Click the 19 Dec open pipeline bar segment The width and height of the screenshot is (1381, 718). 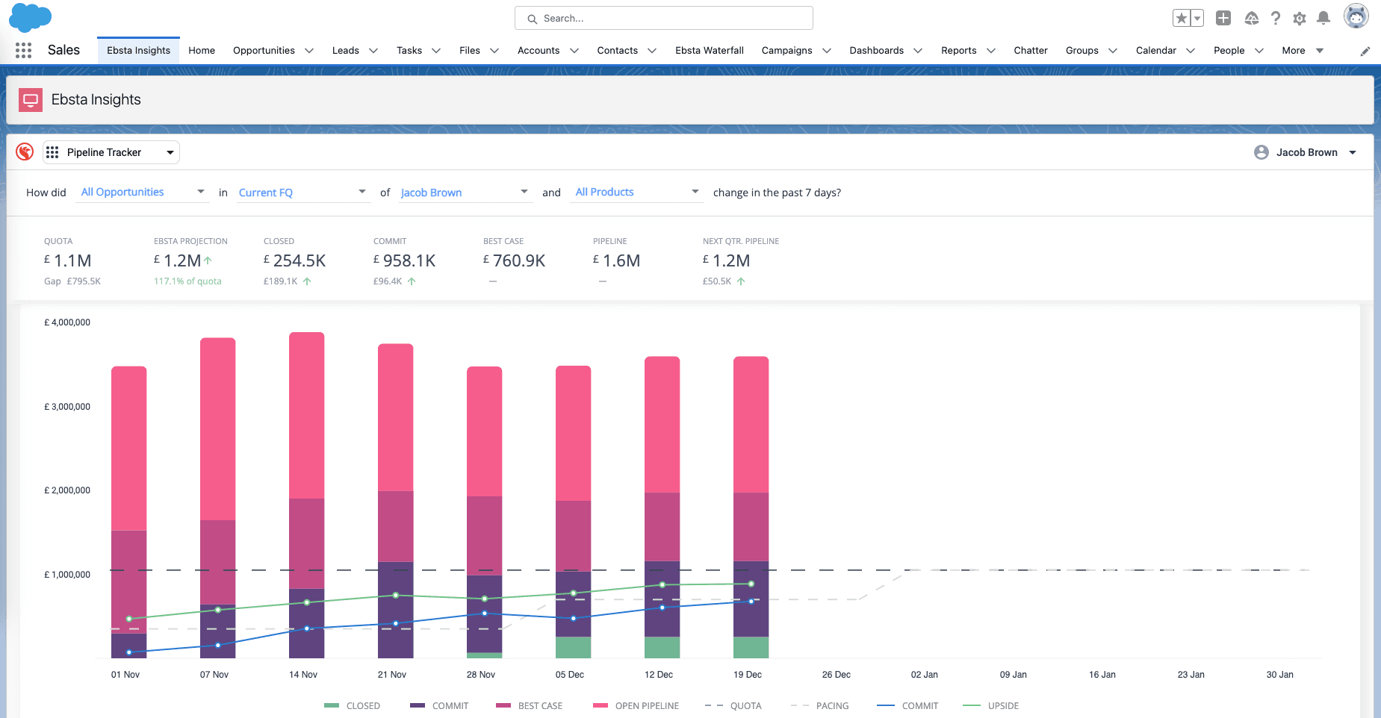click(751, 425)
